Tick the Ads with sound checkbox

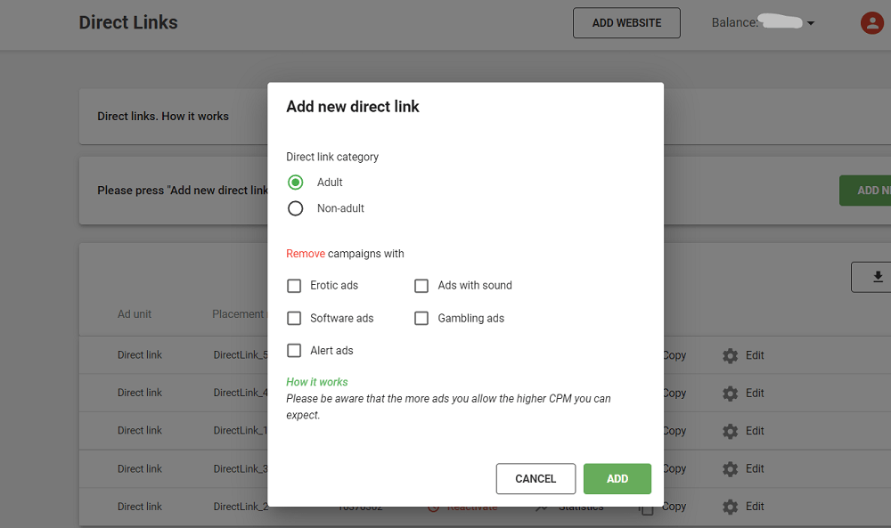421,286
